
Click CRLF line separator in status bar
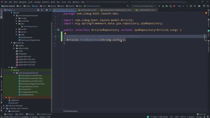(x=177, y=117)
